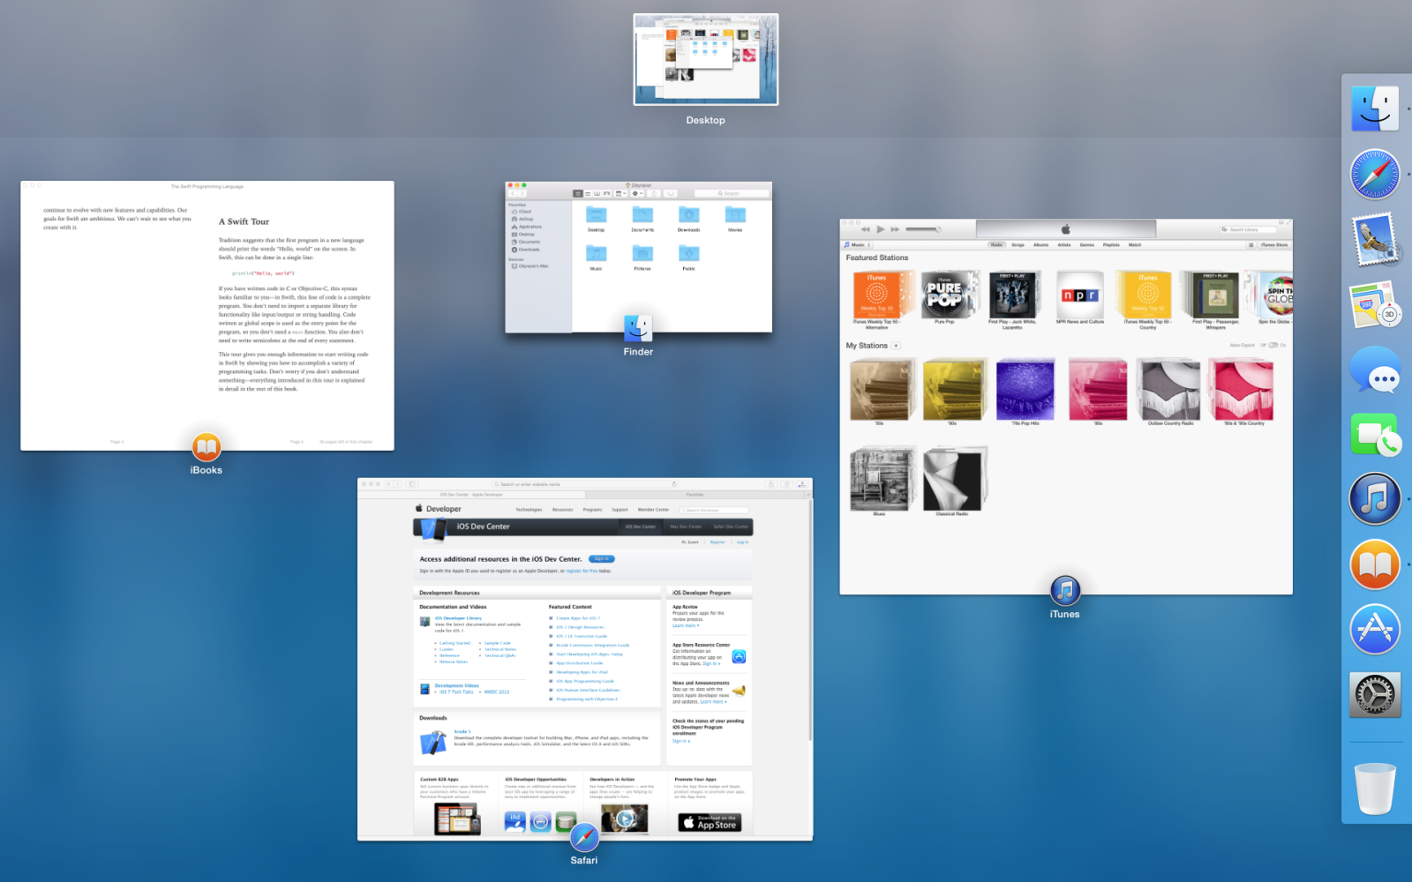Open the Downloads folder in Finder window
This screenshot has width=1412, height=882.
coord(689,219)
